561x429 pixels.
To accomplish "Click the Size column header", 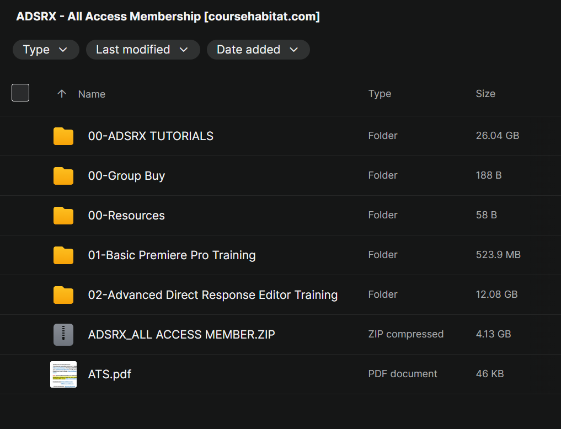I will [485, 94].
